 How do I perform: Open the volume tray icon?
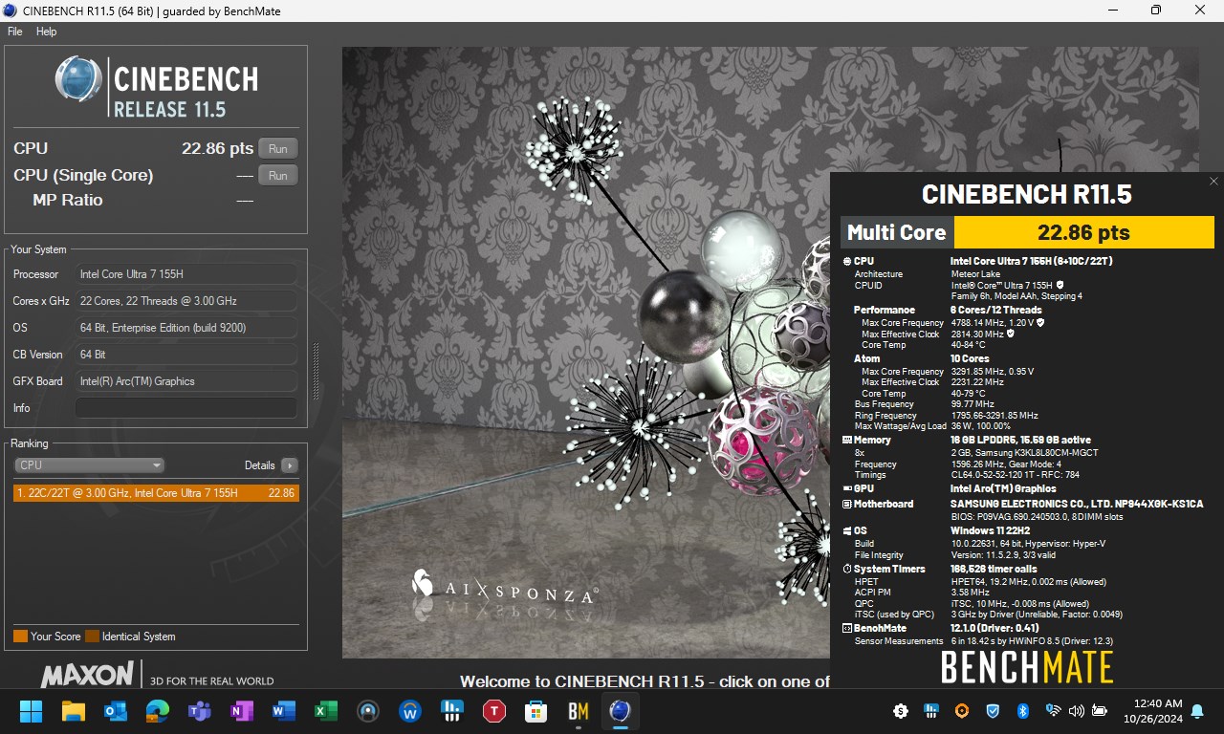pos(1076,711)
